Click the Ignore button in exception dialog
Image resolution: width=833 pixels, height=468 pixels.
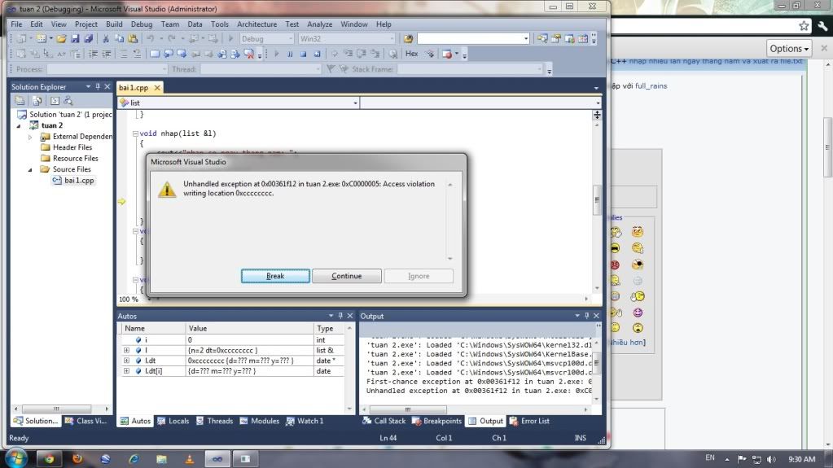pos(419,276)
